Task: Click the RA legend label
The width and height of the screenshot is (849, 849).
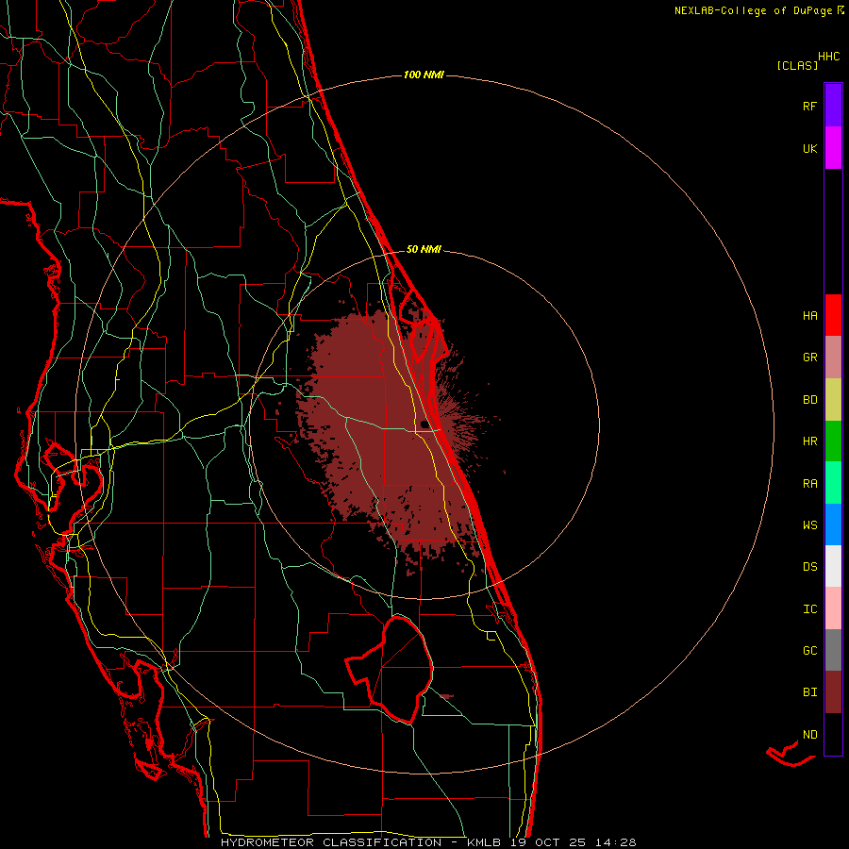Action: (x=810, y=484)
